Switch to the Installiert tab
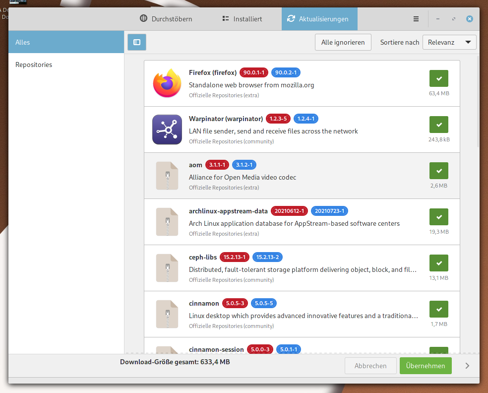 pos(242,19)
